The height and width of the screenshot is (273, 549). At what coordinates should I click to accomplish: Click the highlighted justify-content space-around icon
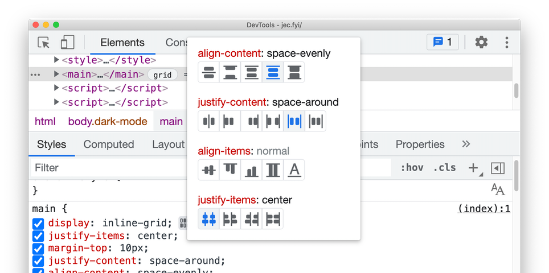click(294, 121)
